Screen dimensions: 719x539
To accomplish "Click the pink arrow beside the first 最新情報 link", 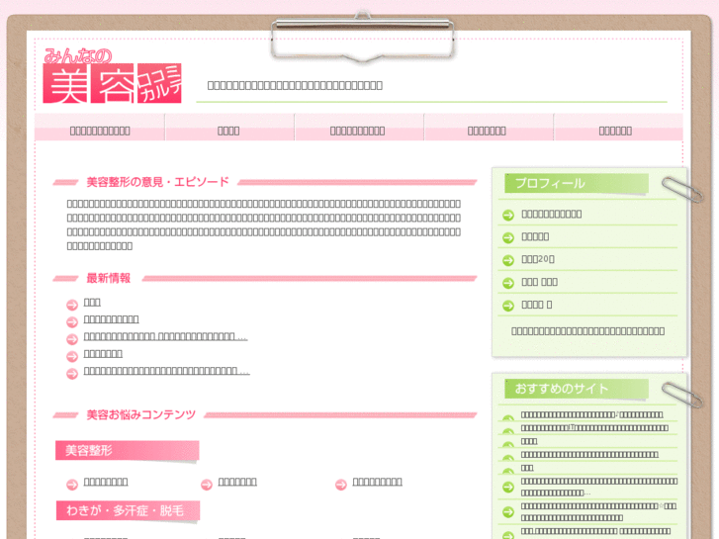I will coord(72,305).
